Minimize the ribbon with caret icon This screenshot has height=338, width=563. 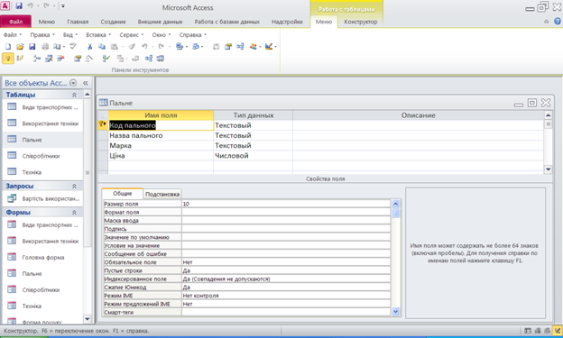(547, 22)
